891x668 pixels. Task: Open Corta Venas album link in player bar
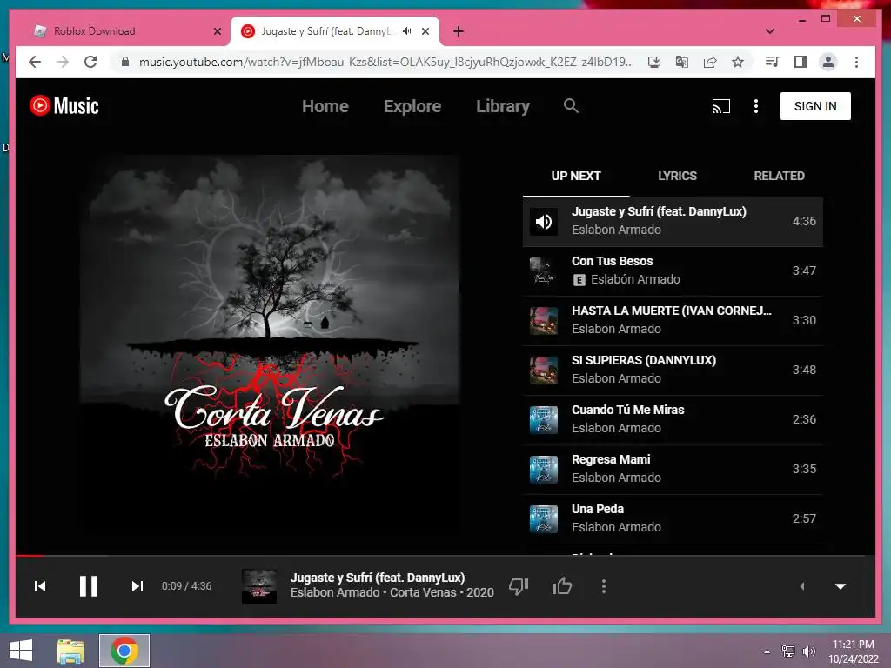423,592
